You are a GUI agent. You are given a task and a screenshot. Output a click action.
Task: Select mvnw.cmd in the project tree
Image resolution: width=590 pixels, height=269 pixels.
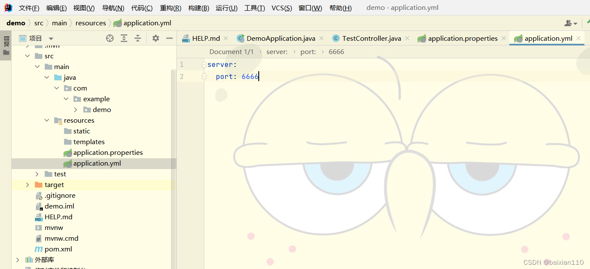pos(57,238)
